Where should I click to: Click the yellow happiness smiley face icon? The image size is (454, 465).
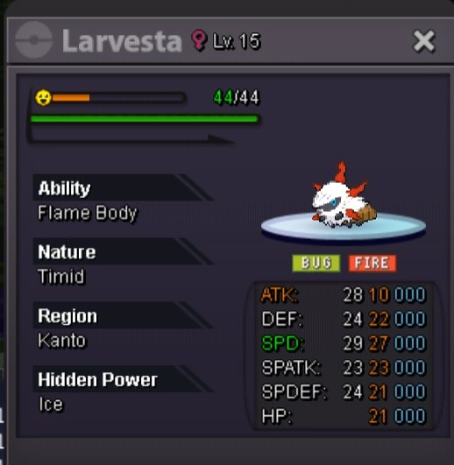point(43,97)
